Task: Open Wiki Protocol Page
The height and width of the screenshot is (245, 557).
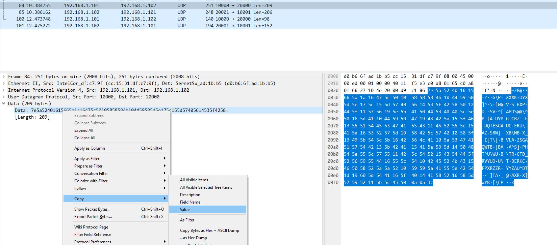Action: pyautogui.click(x=116, y=227)
